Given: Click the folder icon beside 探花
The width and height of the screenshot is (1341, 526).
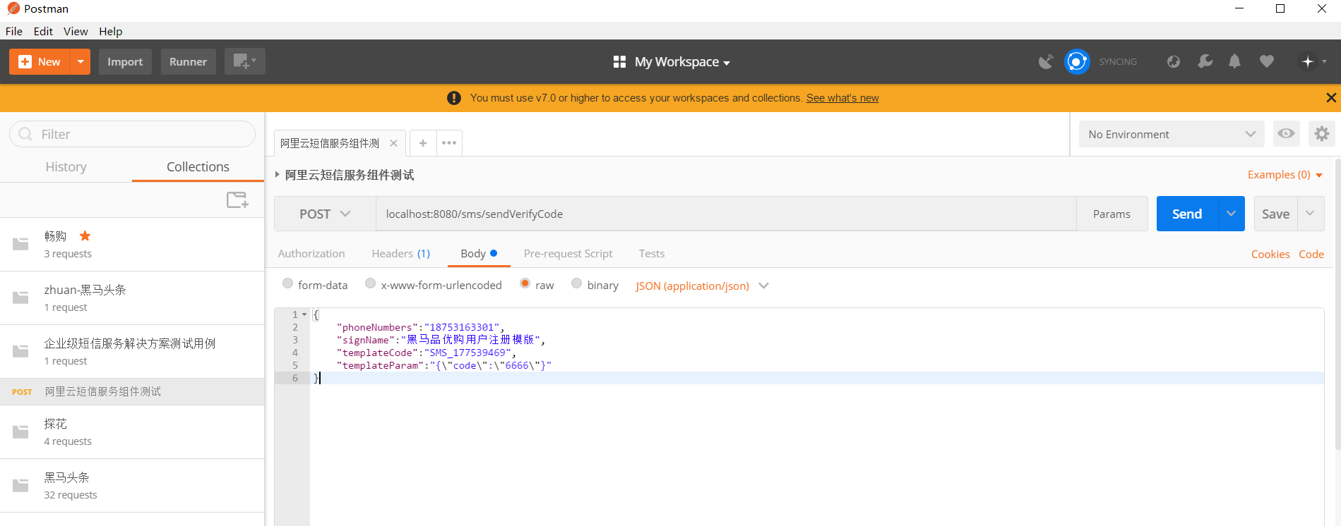Looking at the screenshot, I should click(20, 432).
